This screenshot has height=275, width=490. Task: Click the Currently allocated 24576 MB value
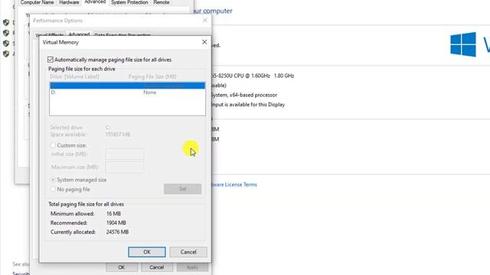click(117, 232)
